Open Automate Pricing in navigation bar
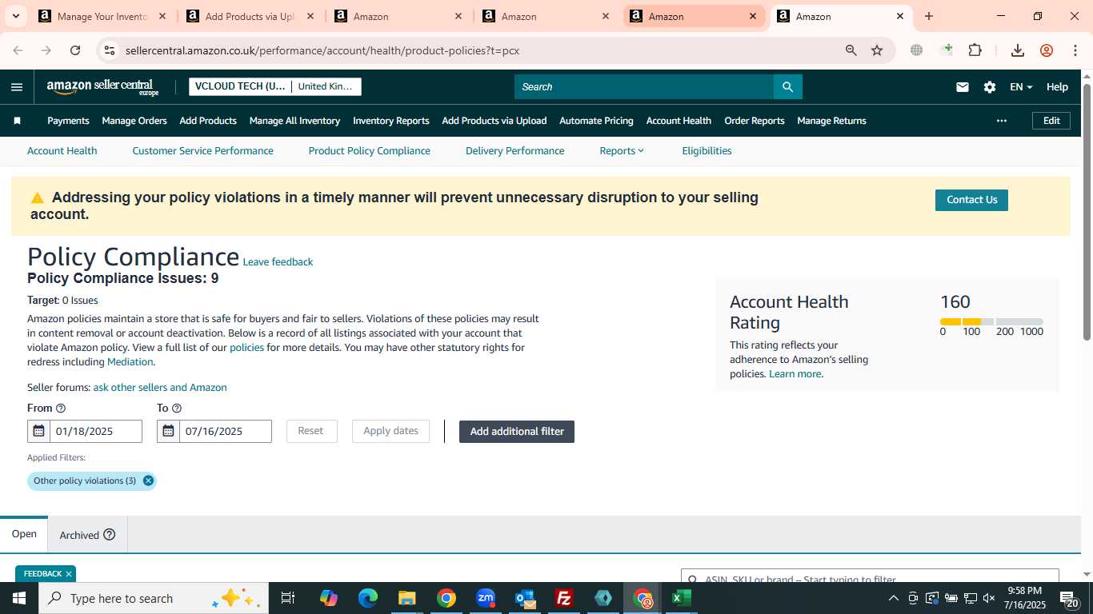Screen dimensions: 1093x614 [x=596, y=121]
